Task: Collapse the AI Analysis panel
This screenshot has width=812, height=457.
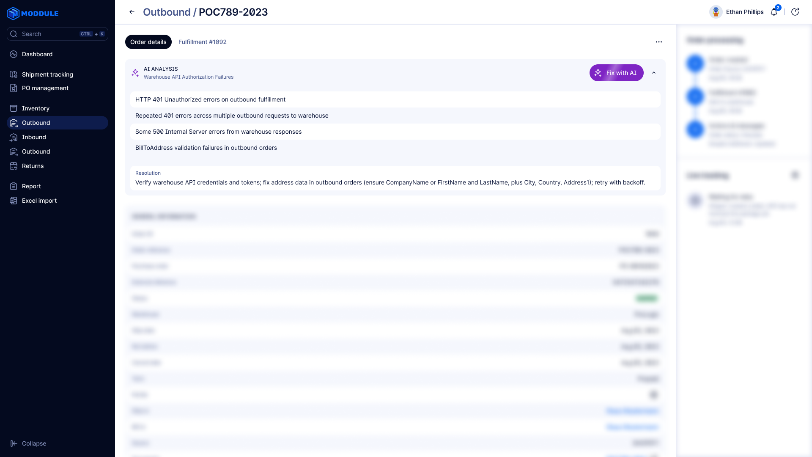Action: point(654,73)
